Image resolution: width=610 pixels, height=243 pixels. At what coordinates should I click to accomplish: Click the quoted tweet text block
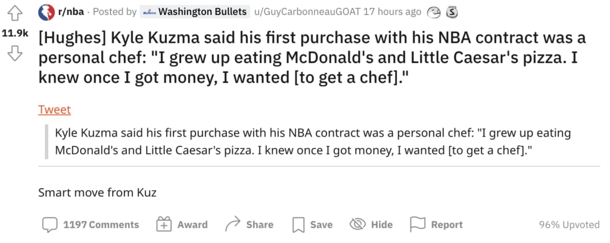coord(312,141)
